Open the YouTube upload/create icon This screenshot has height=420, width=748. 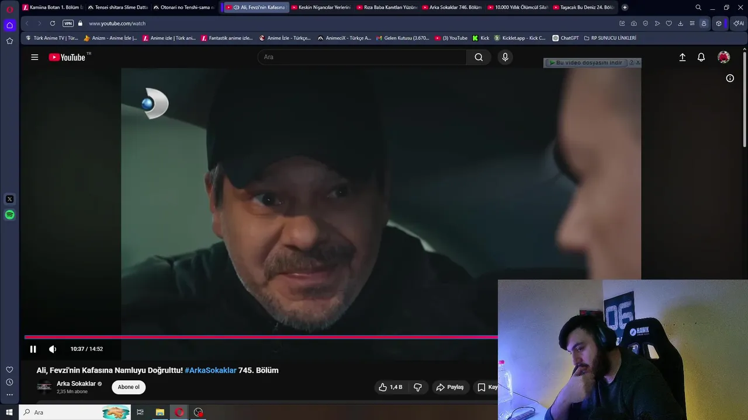pos(682,57)
